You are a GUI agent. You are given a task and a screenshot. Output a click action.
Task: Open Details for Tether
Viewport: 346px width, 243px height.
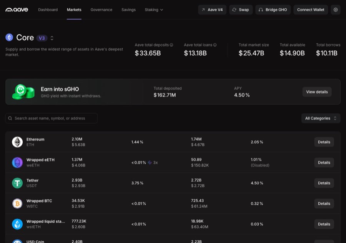(324, 183)
